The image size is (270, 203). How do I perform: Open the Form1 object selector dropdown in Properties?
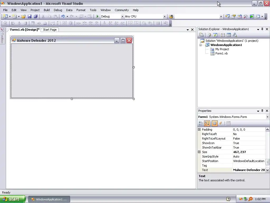click(x=267, y=117)
